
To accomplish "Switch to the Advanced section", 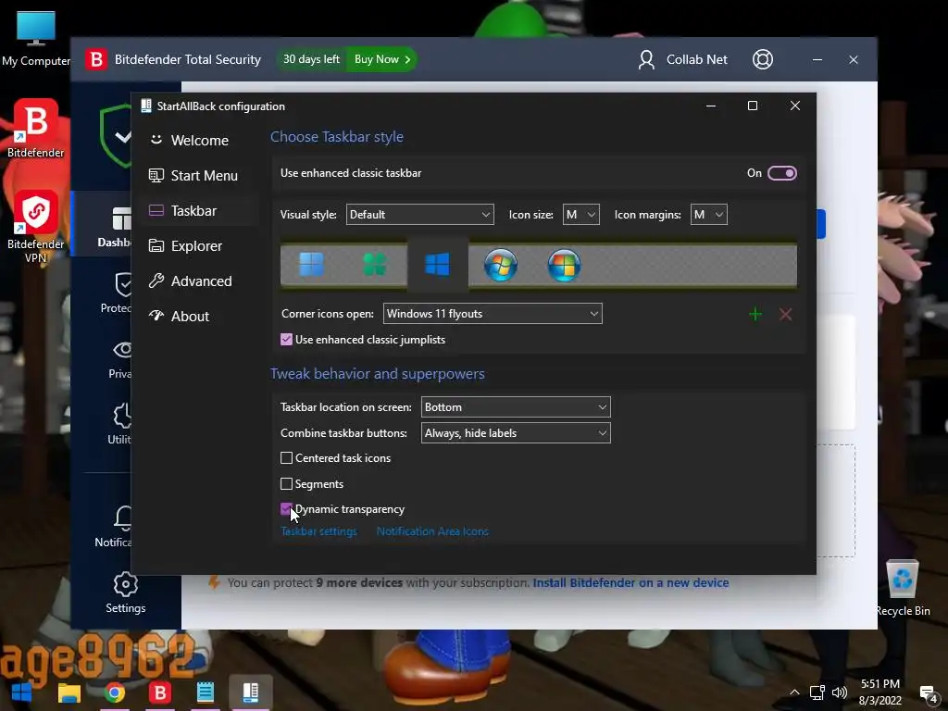I will [199, 281].
